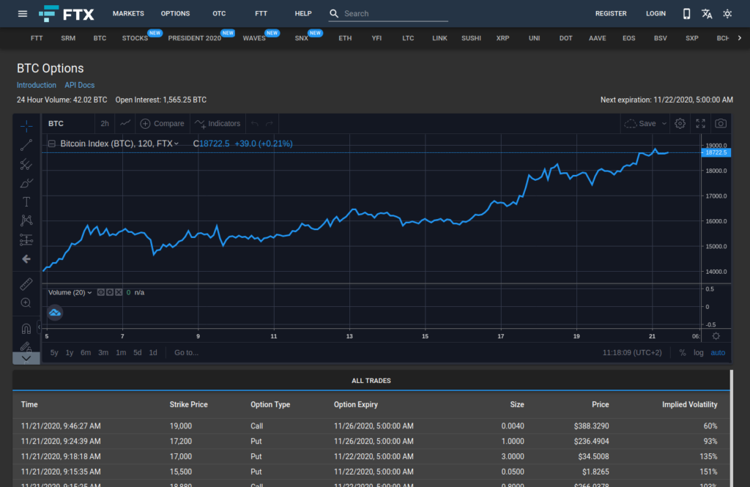This screenshot has width=750, height=487.
Task: Set chart range to 5y
Action: click(54, 352)
